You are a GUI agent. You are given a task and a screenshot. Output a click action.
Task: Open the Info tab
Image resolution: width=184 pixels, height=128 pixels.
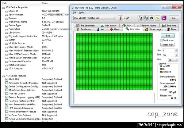(101, 29)
